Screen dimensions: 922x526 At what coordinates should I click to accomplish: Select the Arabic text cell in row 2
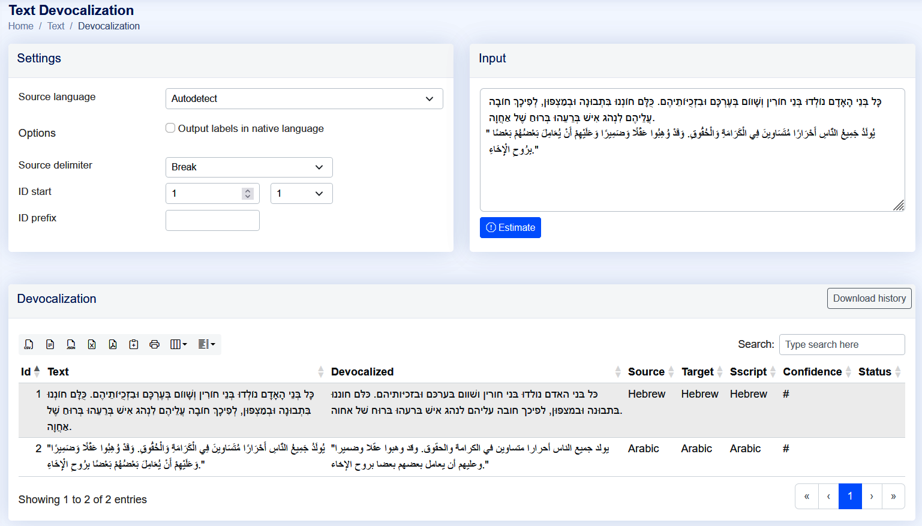(186, 456)
